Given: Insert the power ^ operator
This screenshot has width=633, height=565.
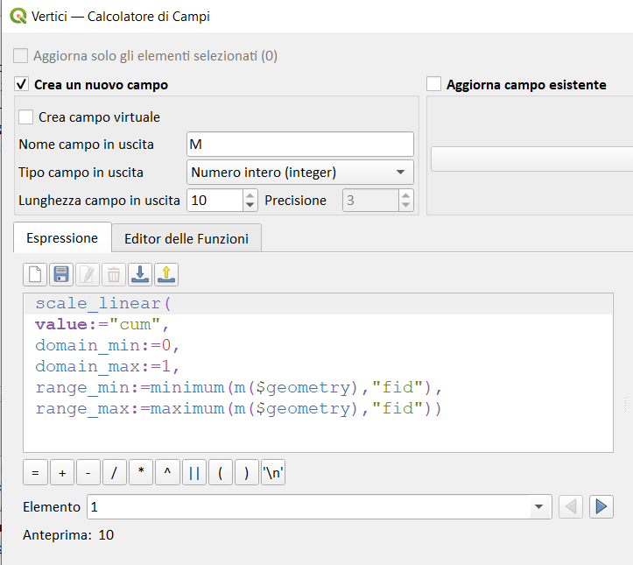Looking at the screenshot, I should 167,473.
